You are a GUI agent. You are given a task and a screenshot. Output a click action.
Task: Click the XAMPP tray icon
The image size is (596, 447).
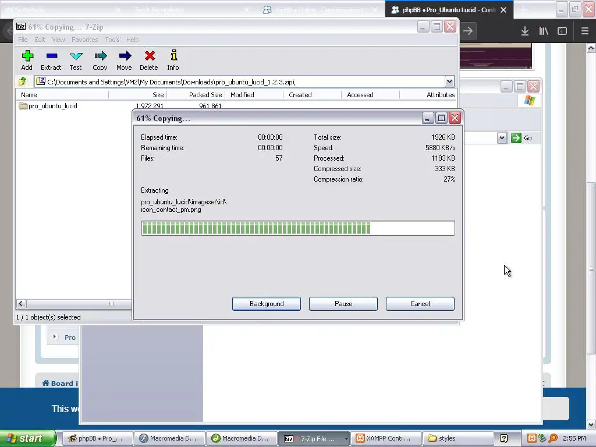coord(532,438)
